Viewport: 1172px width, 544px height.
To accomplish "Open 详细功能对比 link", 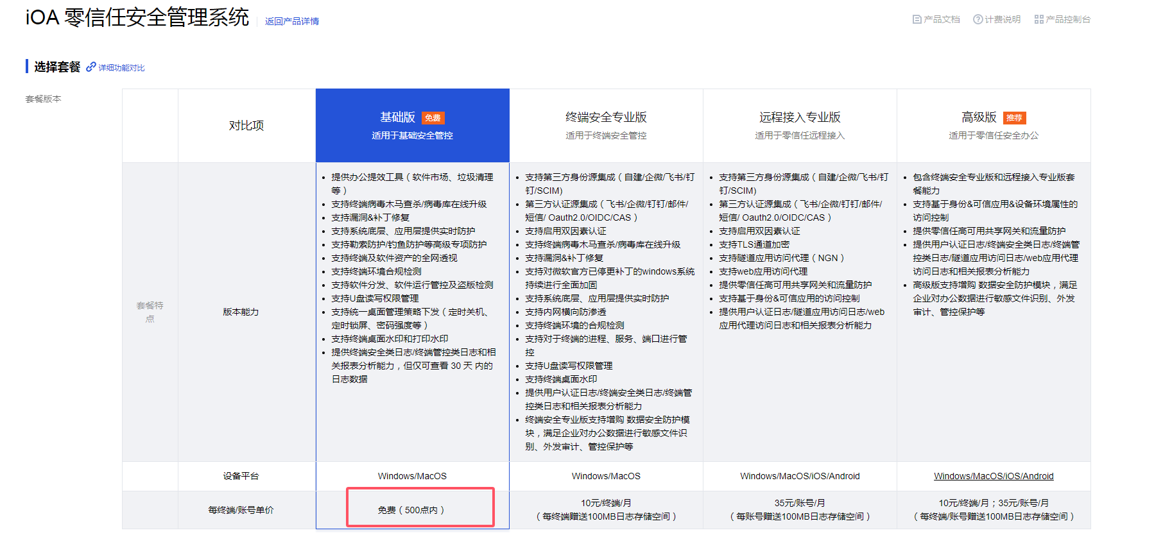I will pyautogui.click(x=121, y=67).
